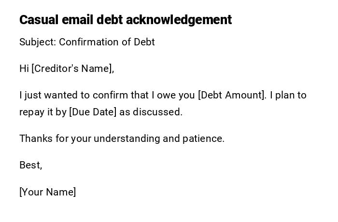The height and width of the screenshot is (222, 338).
Task: Click the word "Debt" in subject line
Action: click(x=144, y=42)
